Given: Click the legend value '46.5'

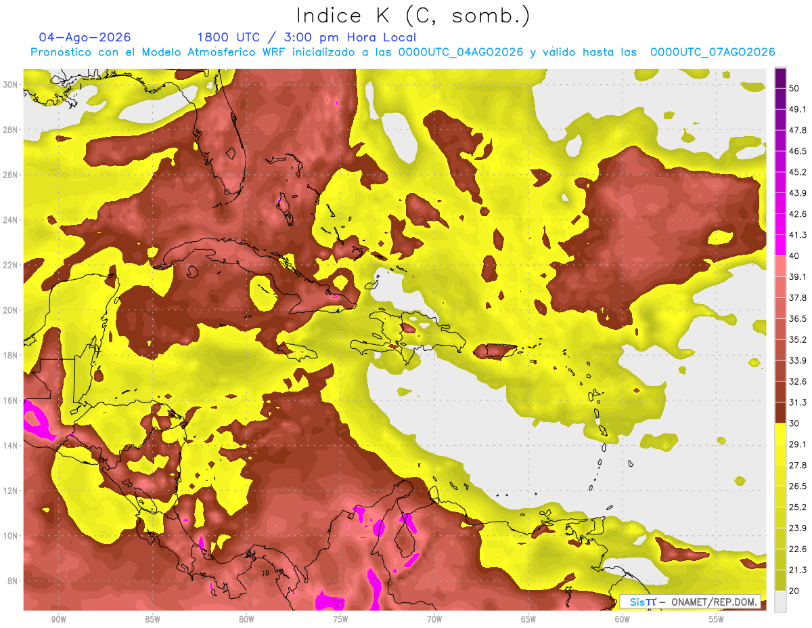Looking at the screenshot, I should coord(798,151).
